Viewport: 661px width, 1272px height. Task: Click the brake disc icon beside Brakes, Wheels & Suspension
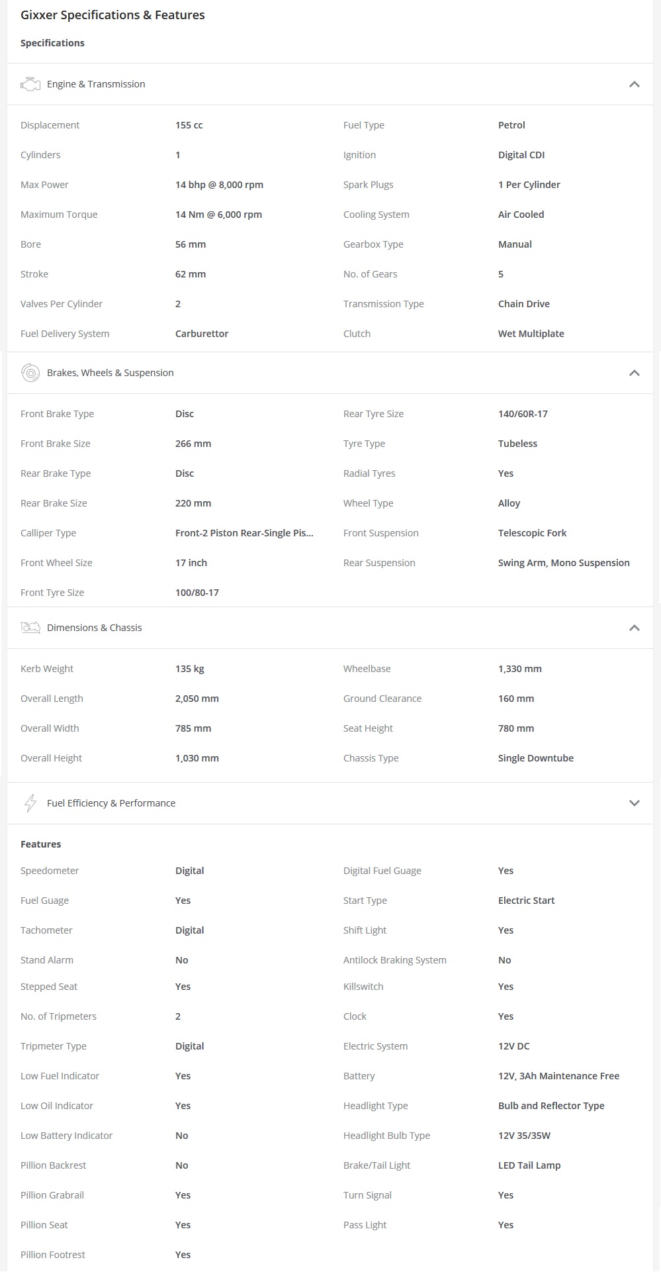pyautogui.click(x=30, y=373)
